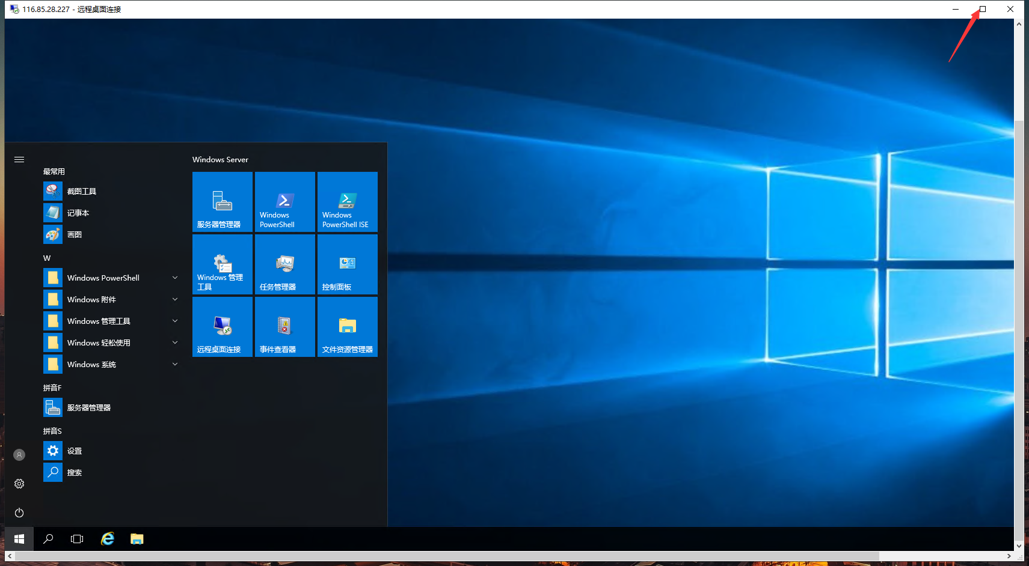Image resolution: width=1029 pixels, height=566 pixels.
Task: Open settings gear in Start sidebar
Action: pyautogui.click(x=19, y=484)
